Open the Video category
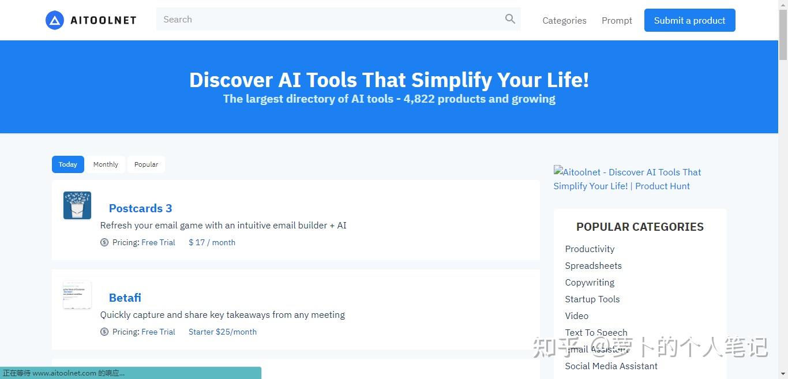The height and width of the screenshot is (379, 788). click(x=577, y=316)
